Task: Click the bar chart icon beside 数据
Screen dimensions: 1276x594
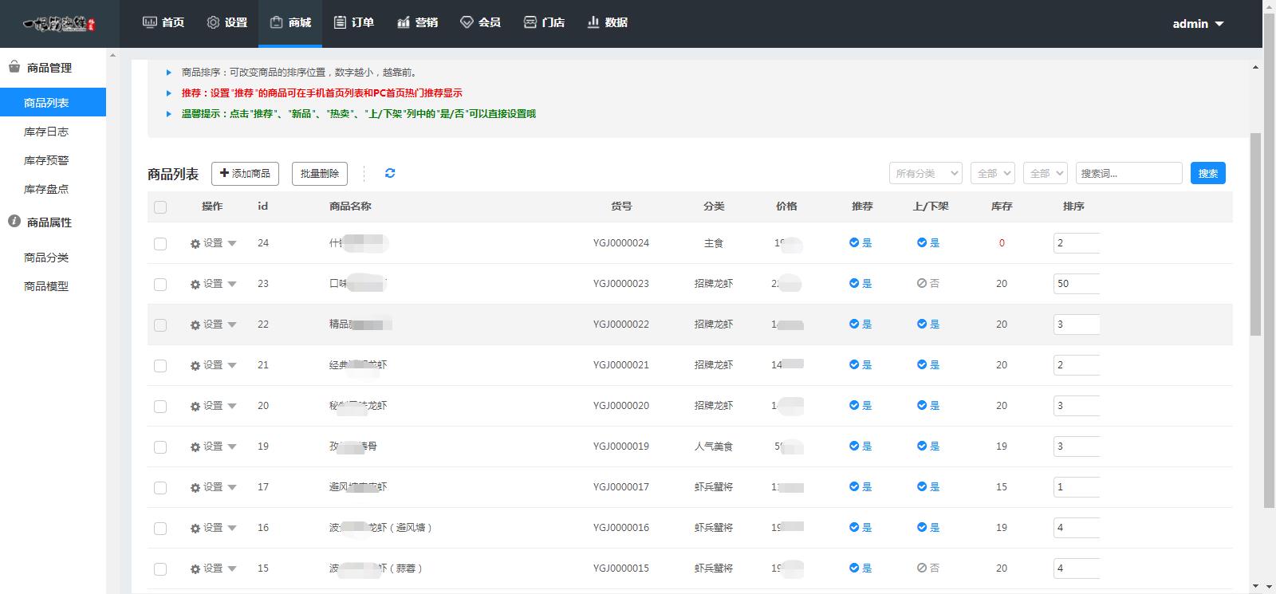Action: [x=593, y=22]
